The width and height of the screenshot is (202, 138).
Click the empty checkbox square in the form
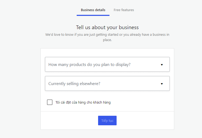(50, 102)
